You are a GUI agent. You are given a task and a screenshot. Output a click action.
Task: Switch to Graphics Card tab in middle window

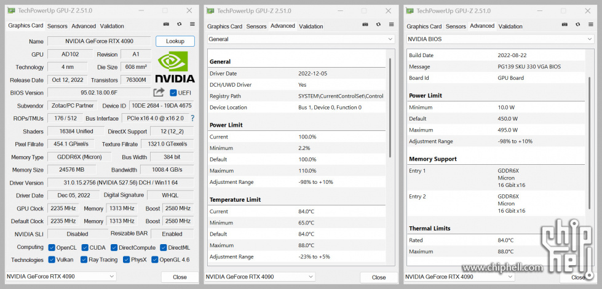(x=224, y=26)
